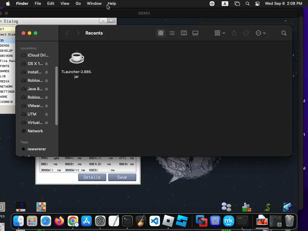This screenshot has height=231, width=308.
Task: Open Safari from the Dock
Action: 46,221
